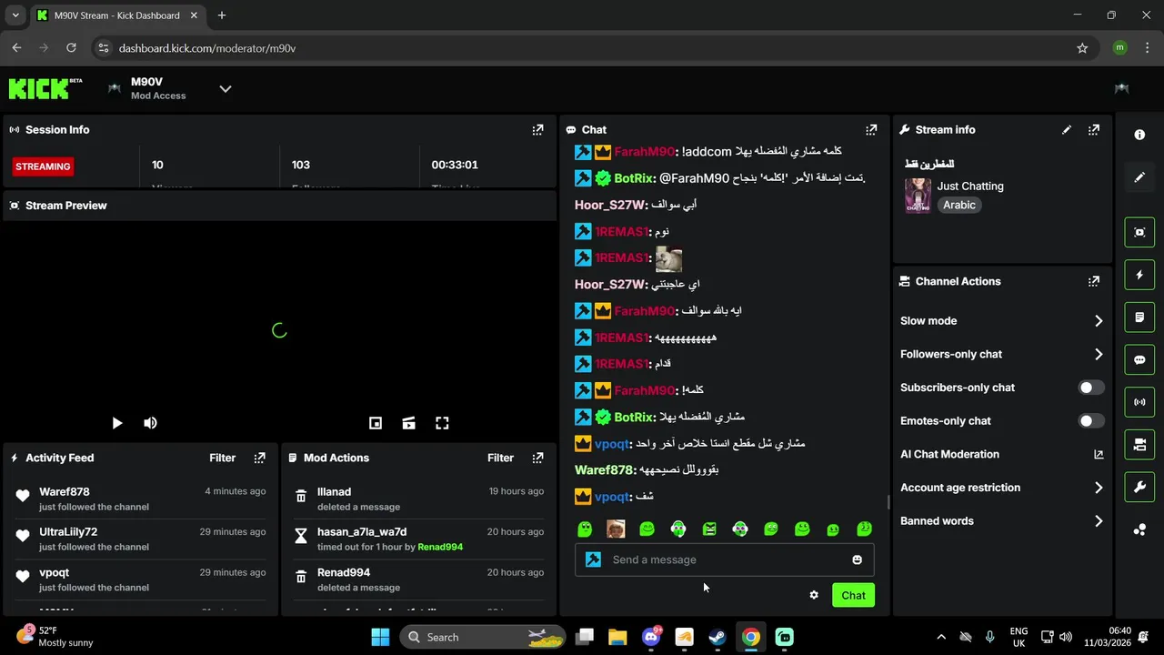Enable Emotes-only chat toggle
1164x655 pixels.
1091,421
